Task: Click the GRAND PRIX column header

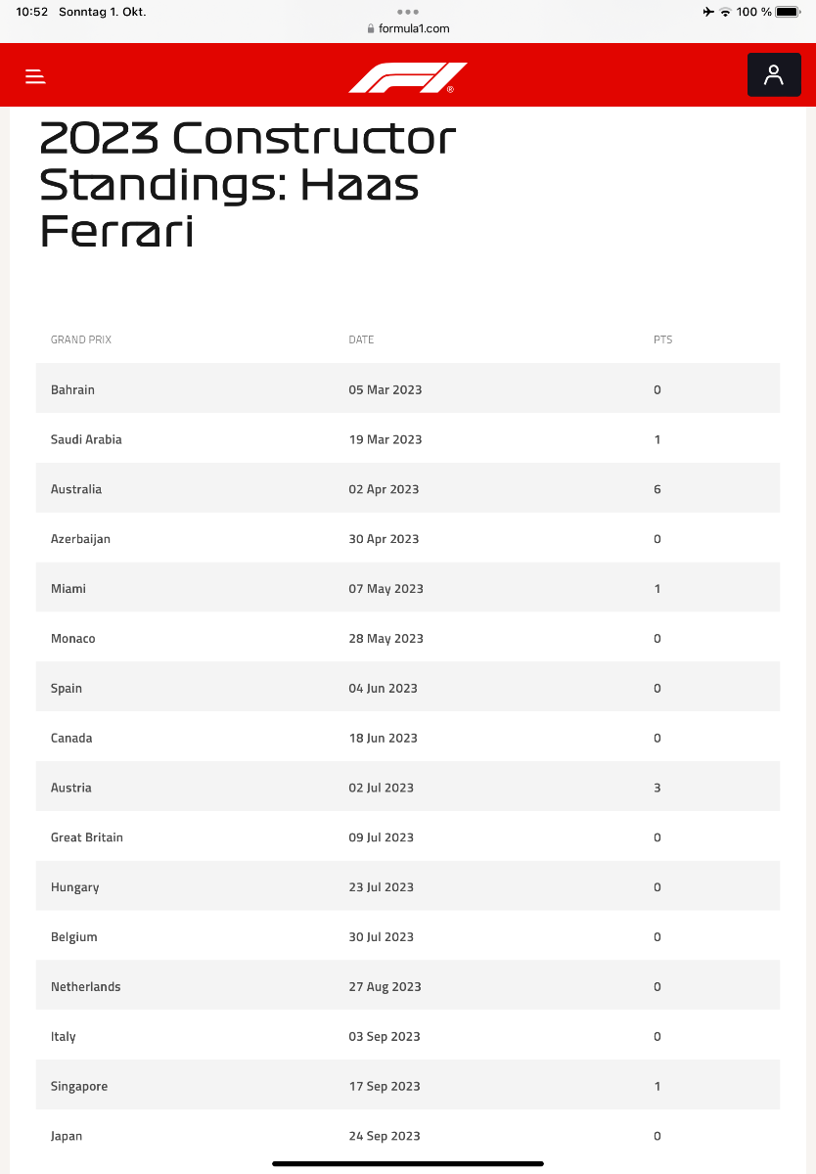Action: coord(81,339)
